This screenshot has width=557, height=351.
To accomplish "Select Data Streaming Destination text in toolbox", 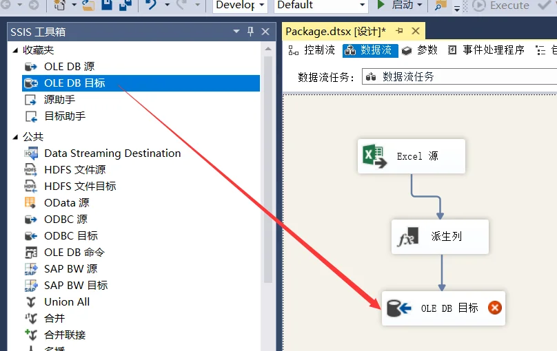I will [x=112, y=153].
